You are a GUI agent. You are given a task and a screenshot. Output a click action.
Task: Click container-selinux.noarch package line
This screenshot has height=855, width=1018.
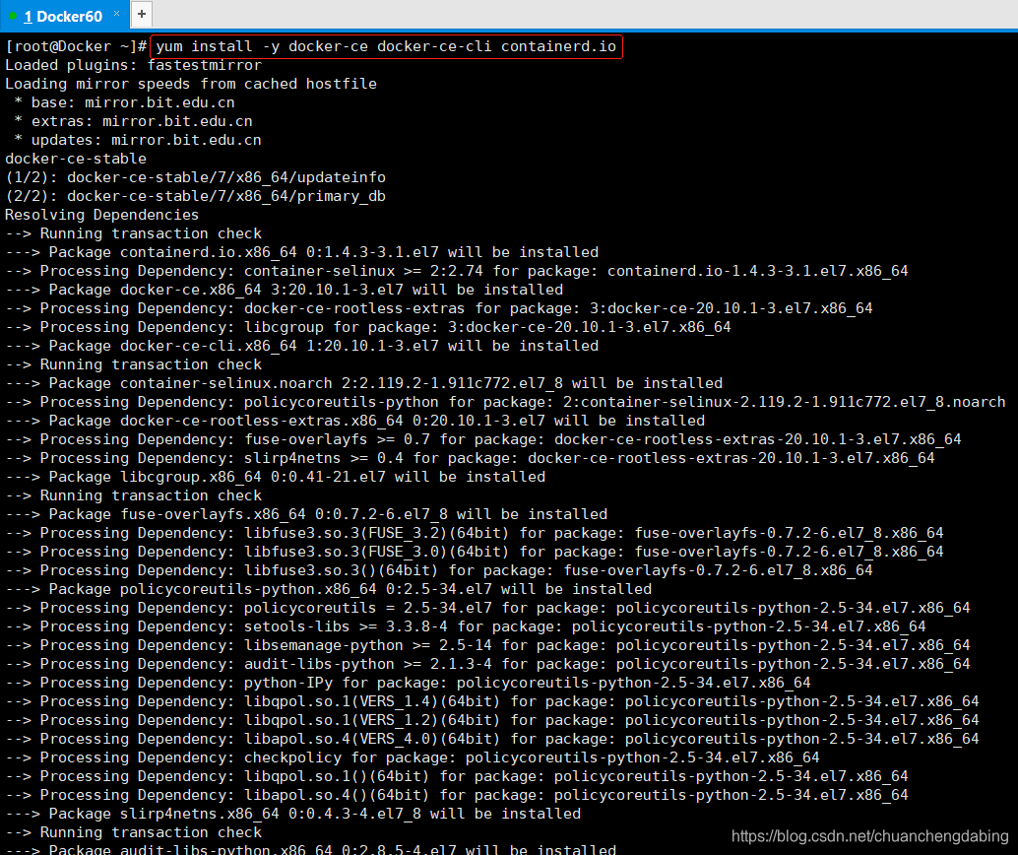click(363, 383)
